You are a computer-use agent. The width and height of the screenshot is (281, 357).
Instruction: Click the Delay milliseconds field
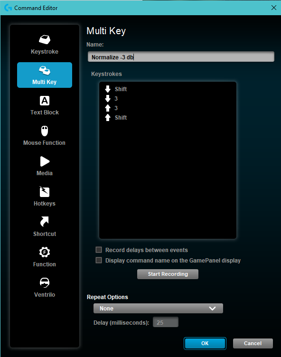[166, 322]
